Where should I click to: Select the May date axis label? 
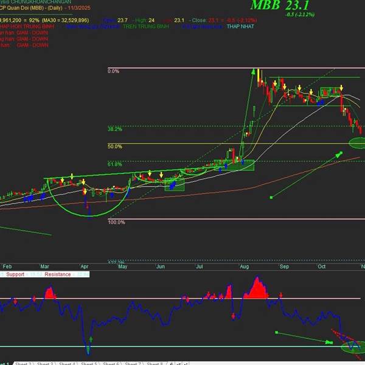coord(123,266)
